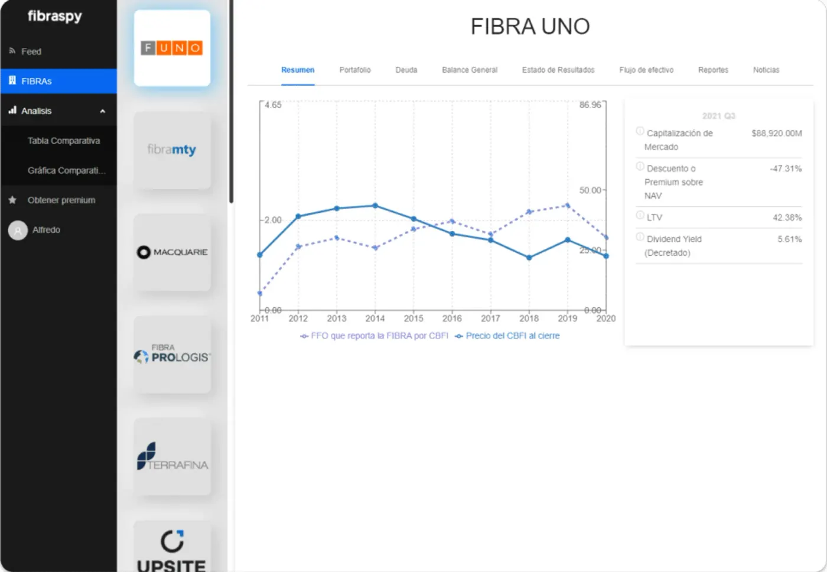Click info icon beside Capitalización de Mercado
Viewport: 827px width, 572px height.
pyautogui.click(x=640, y=131)
